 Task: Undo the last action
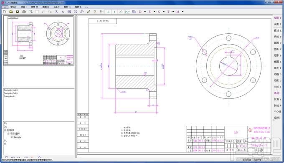point(43,12)
